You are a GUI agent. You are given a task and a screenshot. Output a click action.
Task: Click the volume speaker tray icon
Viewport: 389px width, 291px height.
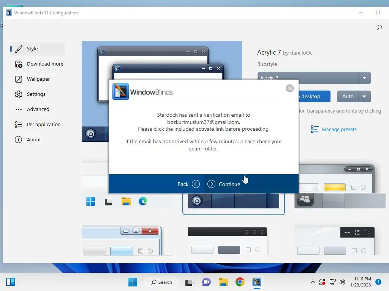[342, 282]
